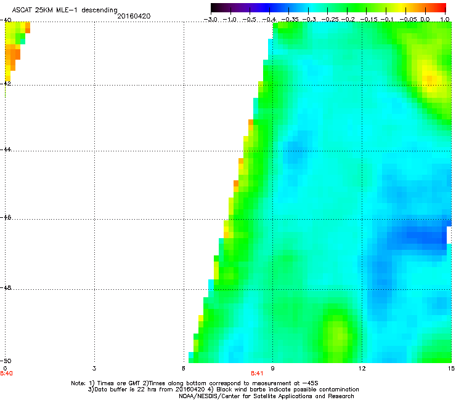Choose the "-0.15" color scale label
Viewport: 456px width, 400px height.
coord(368,20)
